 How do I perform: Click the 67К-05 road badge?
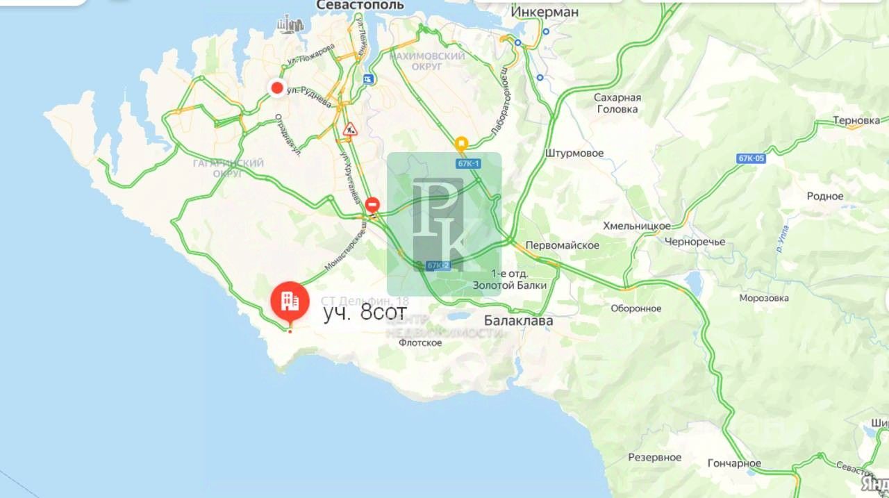tap(751, 158)
